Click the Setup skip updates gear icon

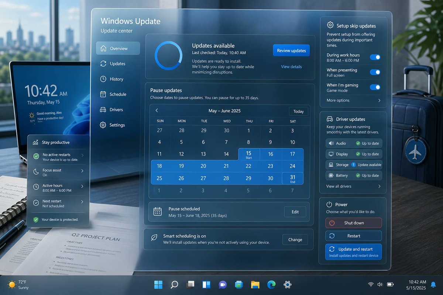[x=330, y=25]
